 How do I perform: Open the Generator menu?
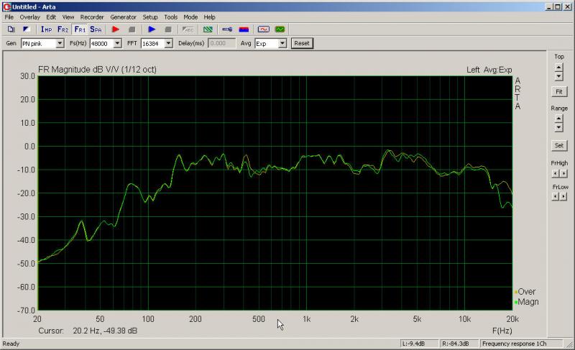click(x=123, y=17)
